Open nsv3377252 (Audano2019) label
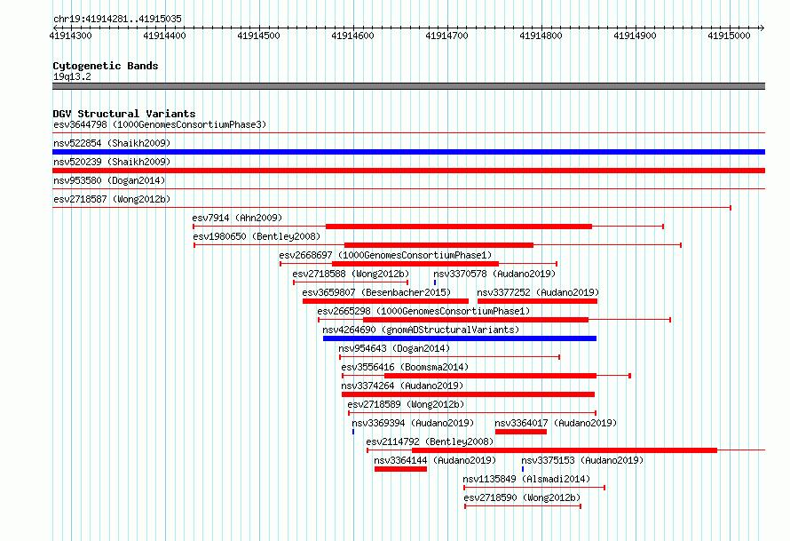 (x=538, y=292)
